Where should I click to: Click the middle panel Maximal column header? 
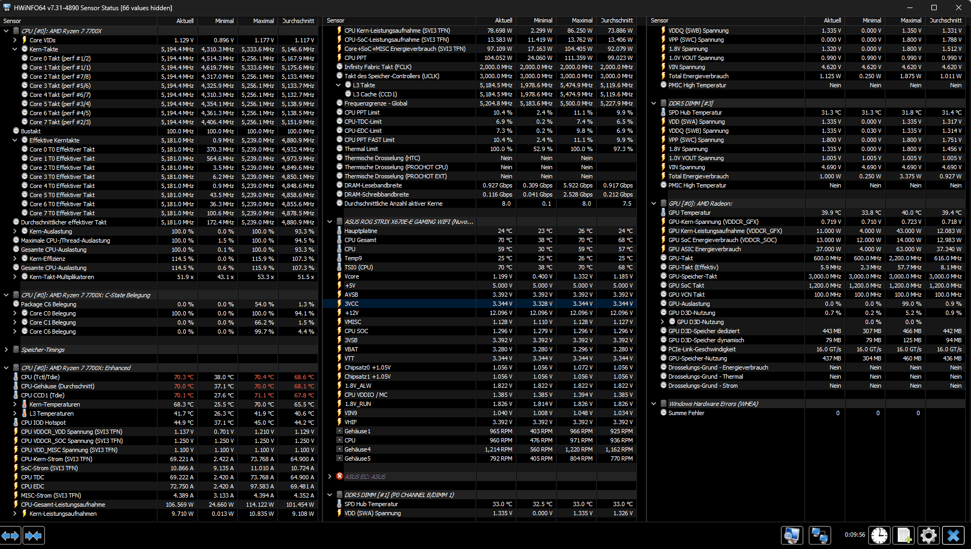click(x=576, y=20)
